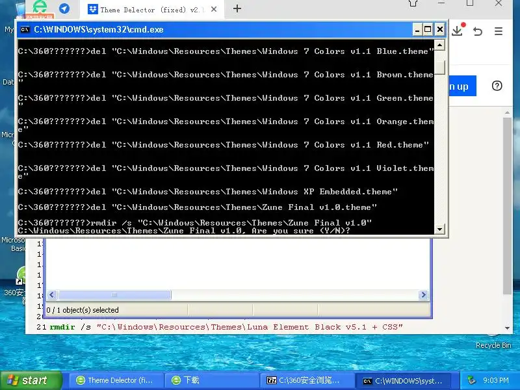Click cmd scrollbar down arrow
This screenshot has width=520, height=390.
pyautogui.click(x=440, y=229)
